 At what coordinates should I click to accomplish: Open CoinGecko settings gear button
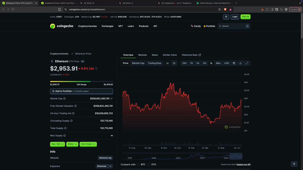226,17
